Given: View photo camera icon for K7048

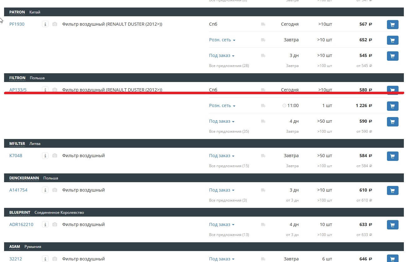Looking at the screenshot, I should click(55, 156).
